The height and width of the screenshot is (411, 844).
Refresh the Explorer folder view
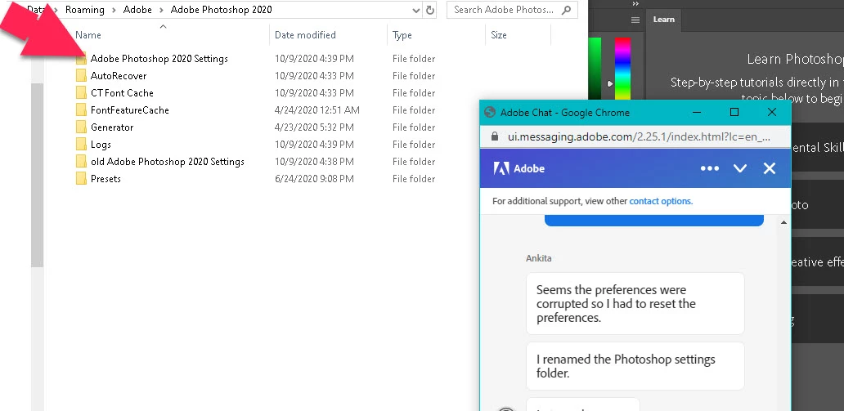pyautogui.click(x=429, y=11)
